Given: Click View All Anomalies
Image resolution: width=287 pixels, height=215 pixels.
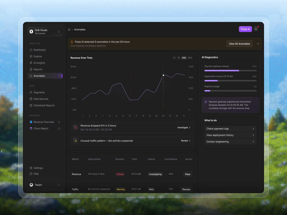Looking at the screenshot, I should (x=239, y=44).
